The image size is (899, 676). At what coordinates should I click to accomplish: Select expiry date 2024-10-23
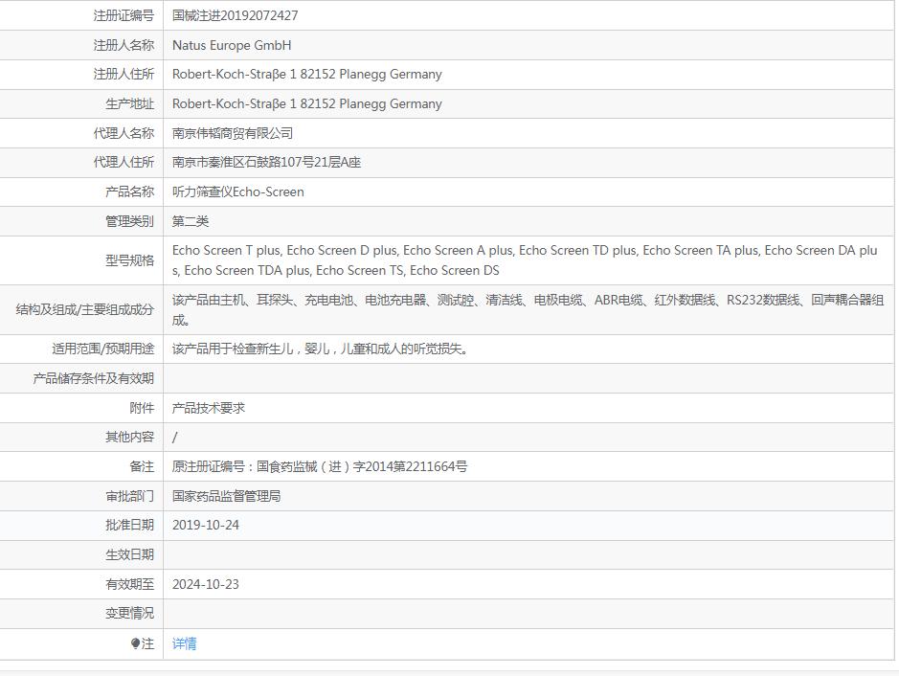click(205, 584)
